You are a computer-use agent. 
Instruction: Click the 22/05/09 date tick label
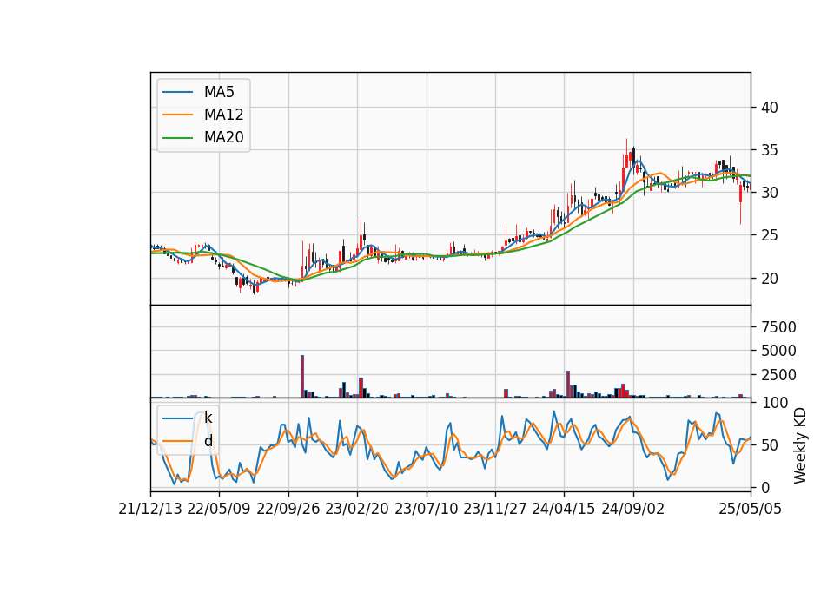tap(219, 510)
